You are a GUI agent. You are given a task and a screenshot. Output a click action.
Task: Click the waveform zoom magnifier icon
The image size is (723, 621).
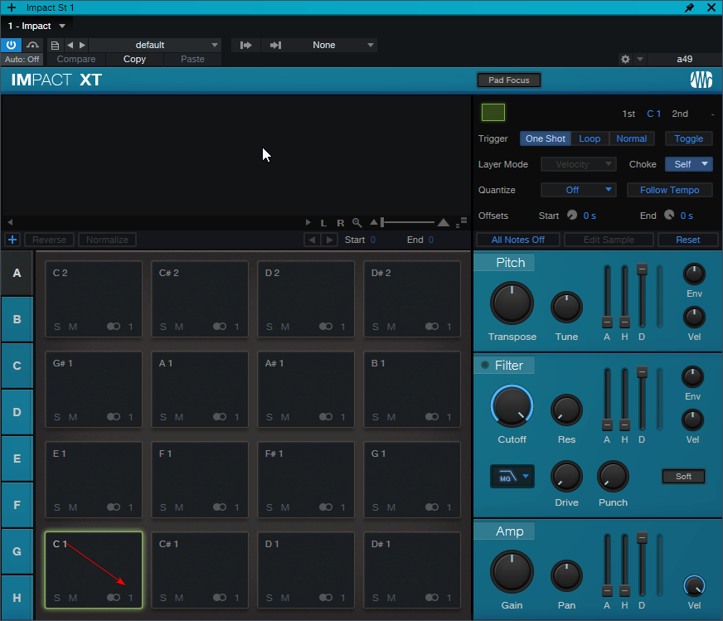357,223
